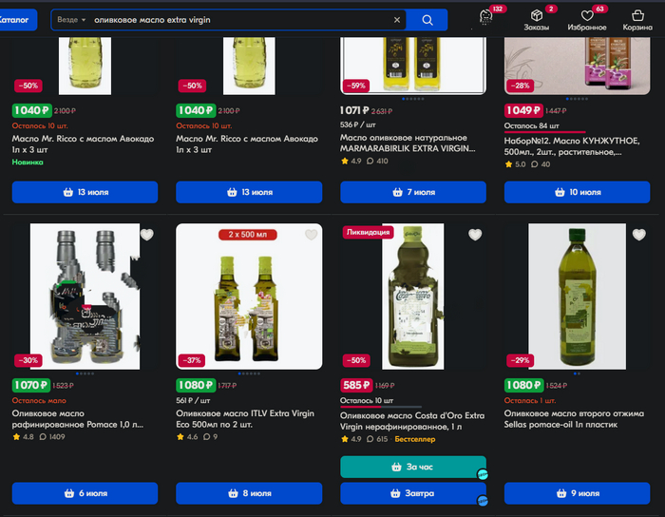Viewport: 665px width, 517px height.
Task: Open the Costa d'Oro bottle product image
Action: pos(413,297)
